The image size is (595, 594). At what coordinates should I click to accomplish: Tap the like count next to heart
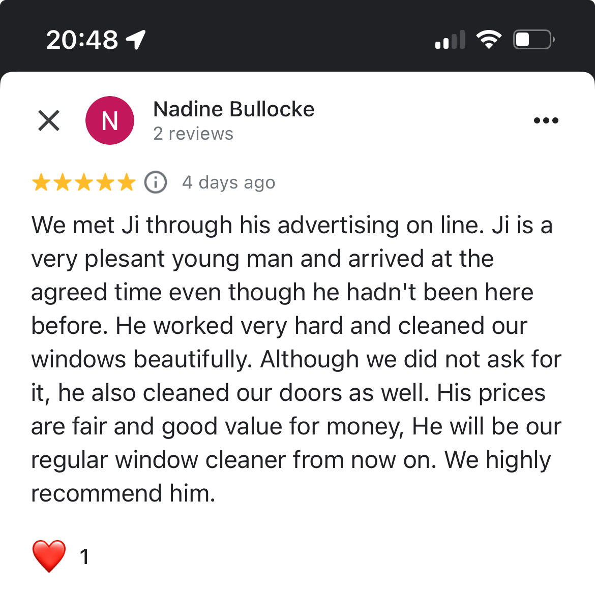(84, 557)
